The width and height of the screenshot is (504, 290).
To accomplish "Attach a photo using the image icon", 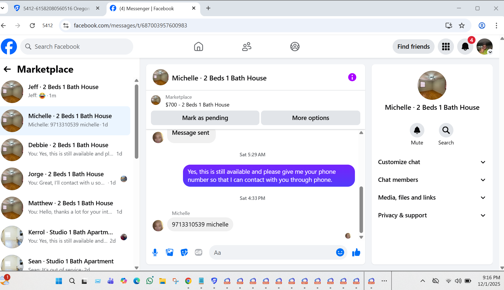I will coord(170,252).
